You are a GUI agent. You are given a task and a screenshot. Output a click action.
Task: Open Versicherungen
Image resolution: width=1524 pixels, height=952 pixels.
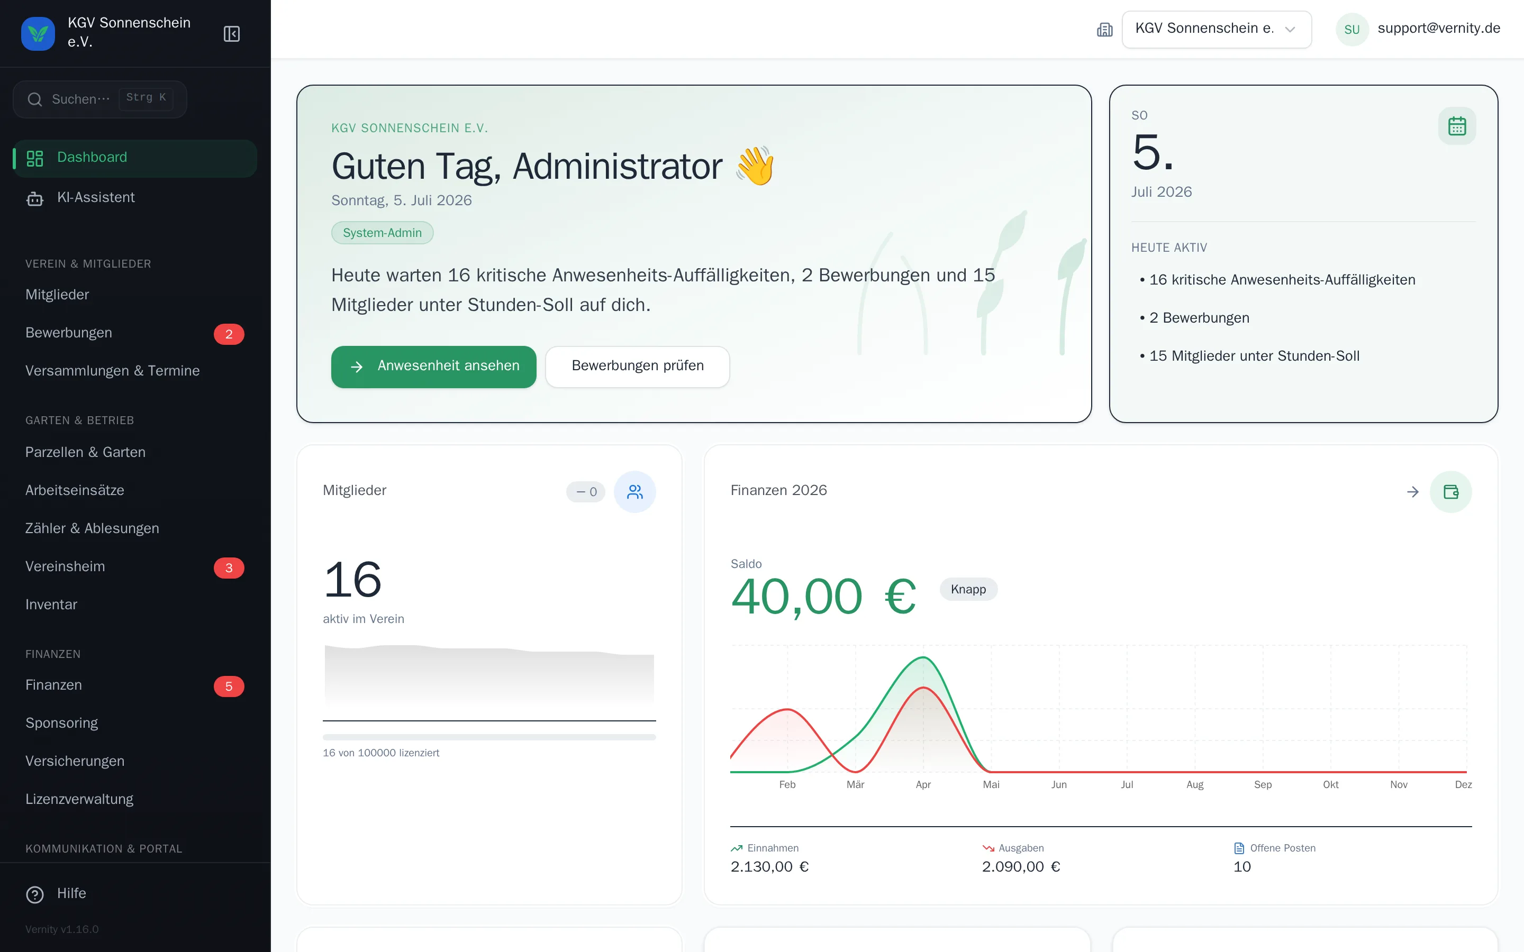pos(135,761)
